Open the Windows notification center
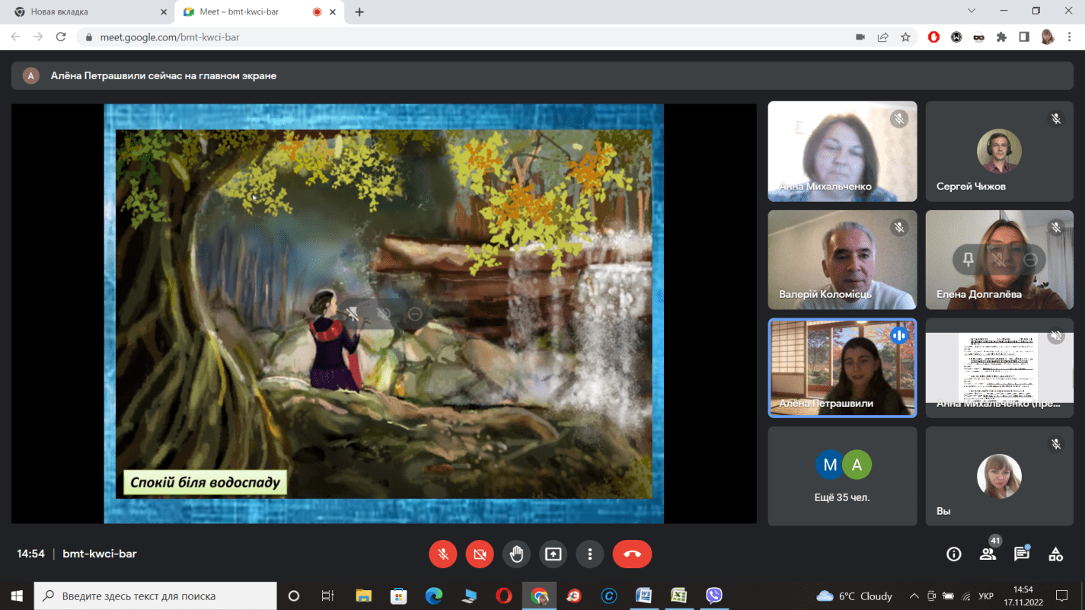 point(1062,596)
